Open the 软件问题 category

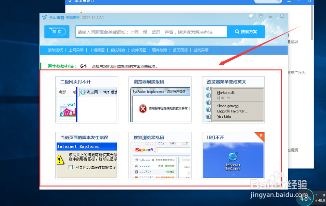139,50
